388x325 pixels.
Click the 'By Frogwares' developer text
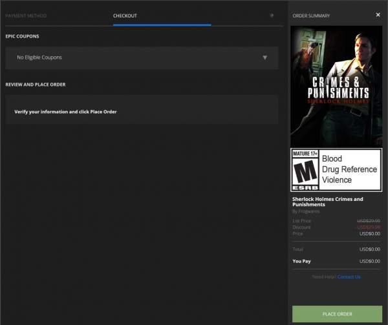click(306, 211)
